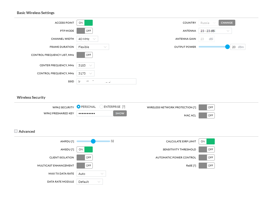Open the Antenna 23 - 23 dBi dropdown
268x214 pixels.
(x=215, y=31)
